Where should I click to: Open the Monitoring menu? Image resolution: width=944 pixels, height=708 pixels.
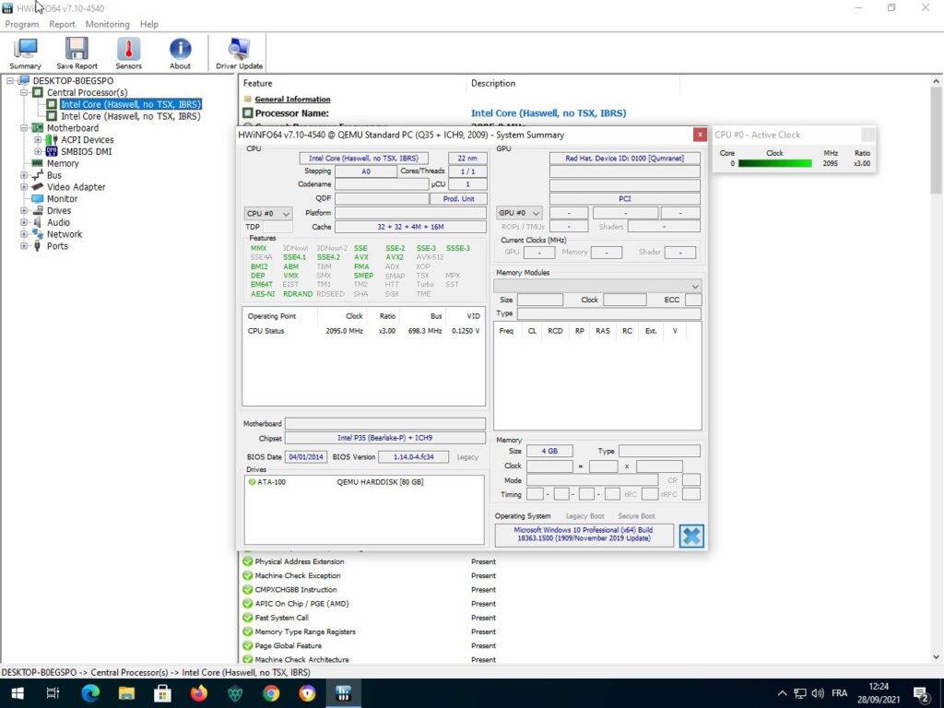pos(107,24)
